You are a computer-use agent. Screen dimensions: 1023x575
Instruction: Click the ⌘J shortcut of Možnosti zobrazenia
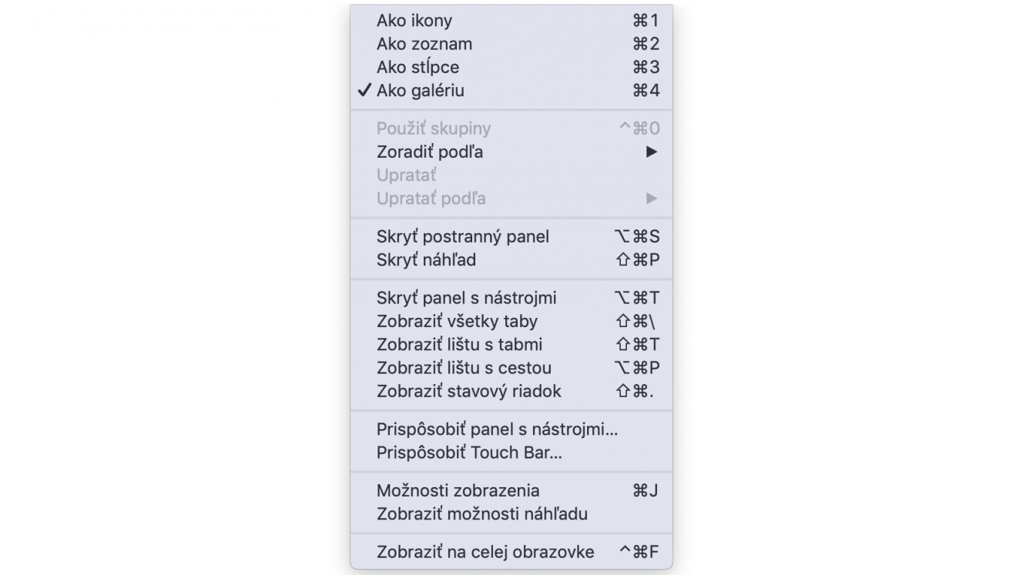[x=646, y=490]
